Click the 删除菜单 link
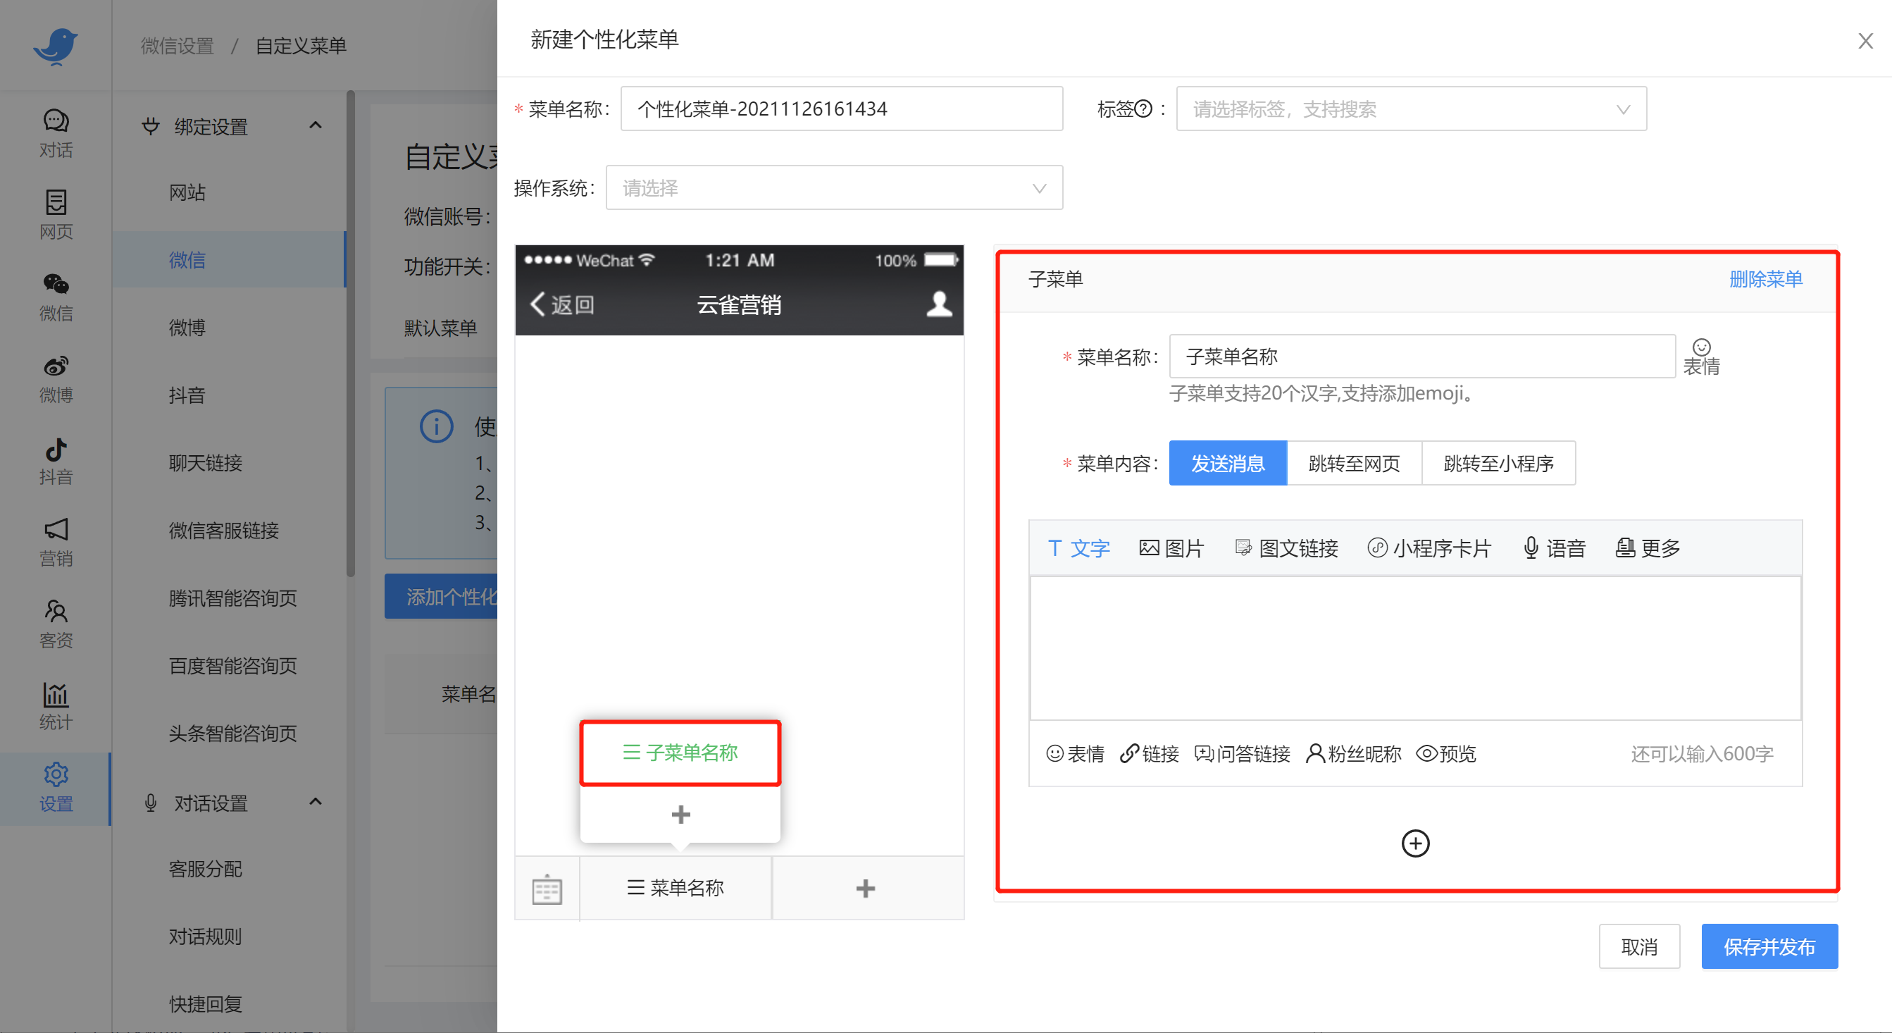Screen dimensions: 1892x1033 click(1765, 278)
